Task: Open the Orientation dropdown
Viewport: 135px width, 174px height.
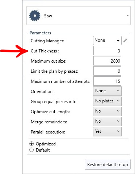Action: [x=107, y=91]
